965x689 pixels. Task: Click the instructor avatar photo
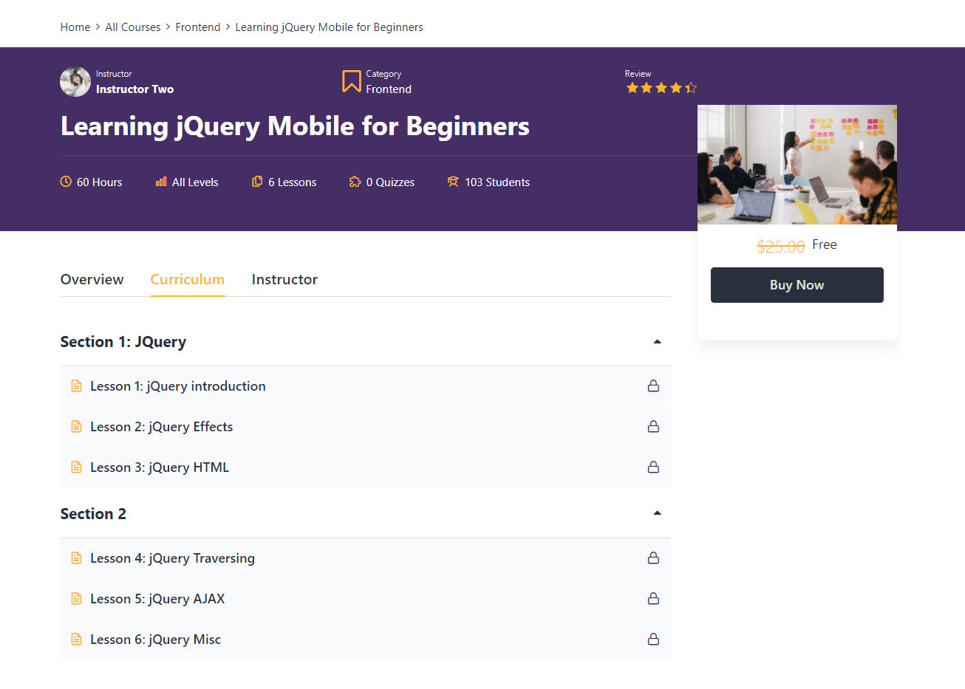pyautogui.click(x=75, y=82)
